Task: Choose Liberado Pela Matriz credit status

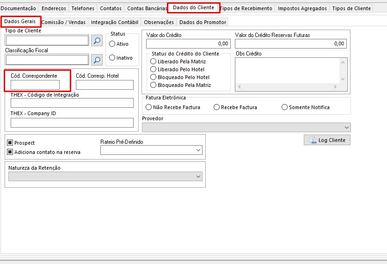Action: pos(153,61)
